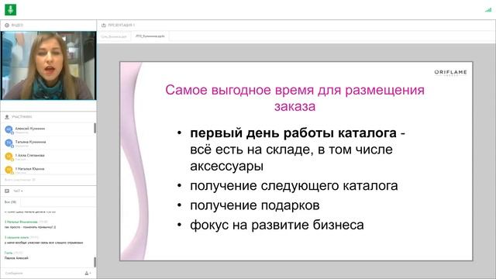Open the 'Все (38)' chat tab
The height and width of the screenshot is (279, 496).
(10, 201)
